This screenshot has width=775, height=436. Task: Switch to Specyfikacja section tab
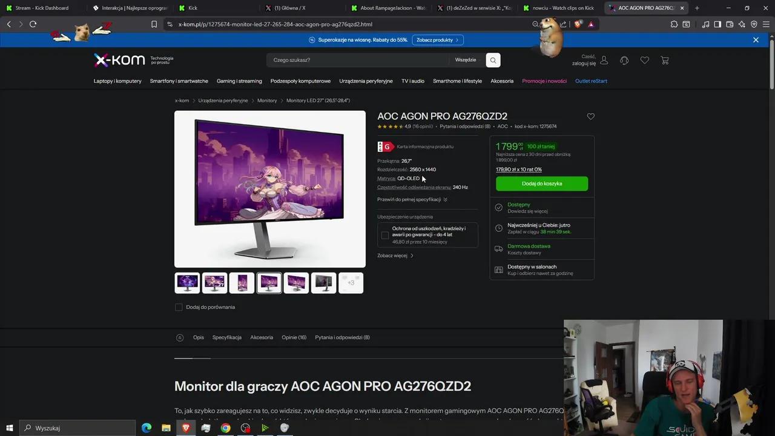coord(227,337)
